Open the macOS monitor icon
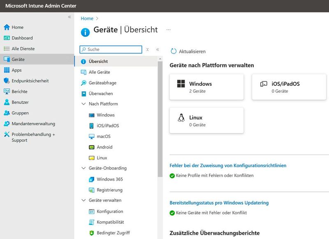 point(91,136)
